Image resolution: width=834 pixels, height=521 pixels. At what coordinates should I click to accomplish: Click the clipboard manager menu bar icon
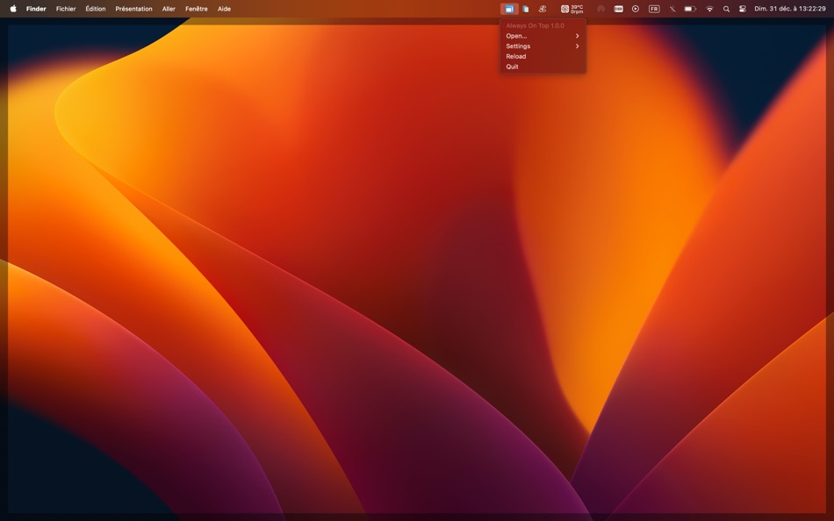525,8
